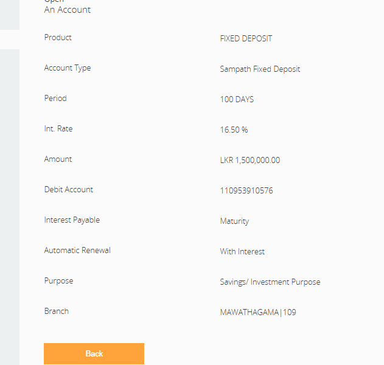384x365 pixels.
Task: Click the 'An Account' page heading
Action: (x=68, y=10)
